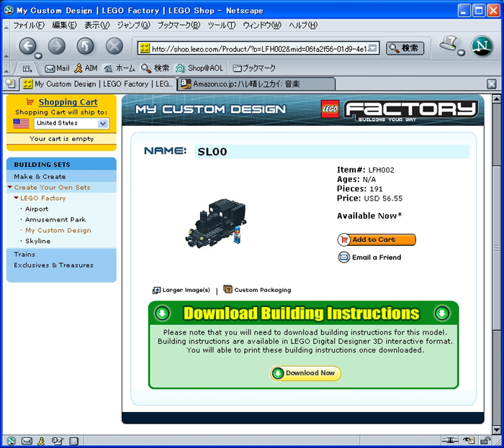
Task: Collapse the Create Your Own Sets section
Action: pos(10,187)
